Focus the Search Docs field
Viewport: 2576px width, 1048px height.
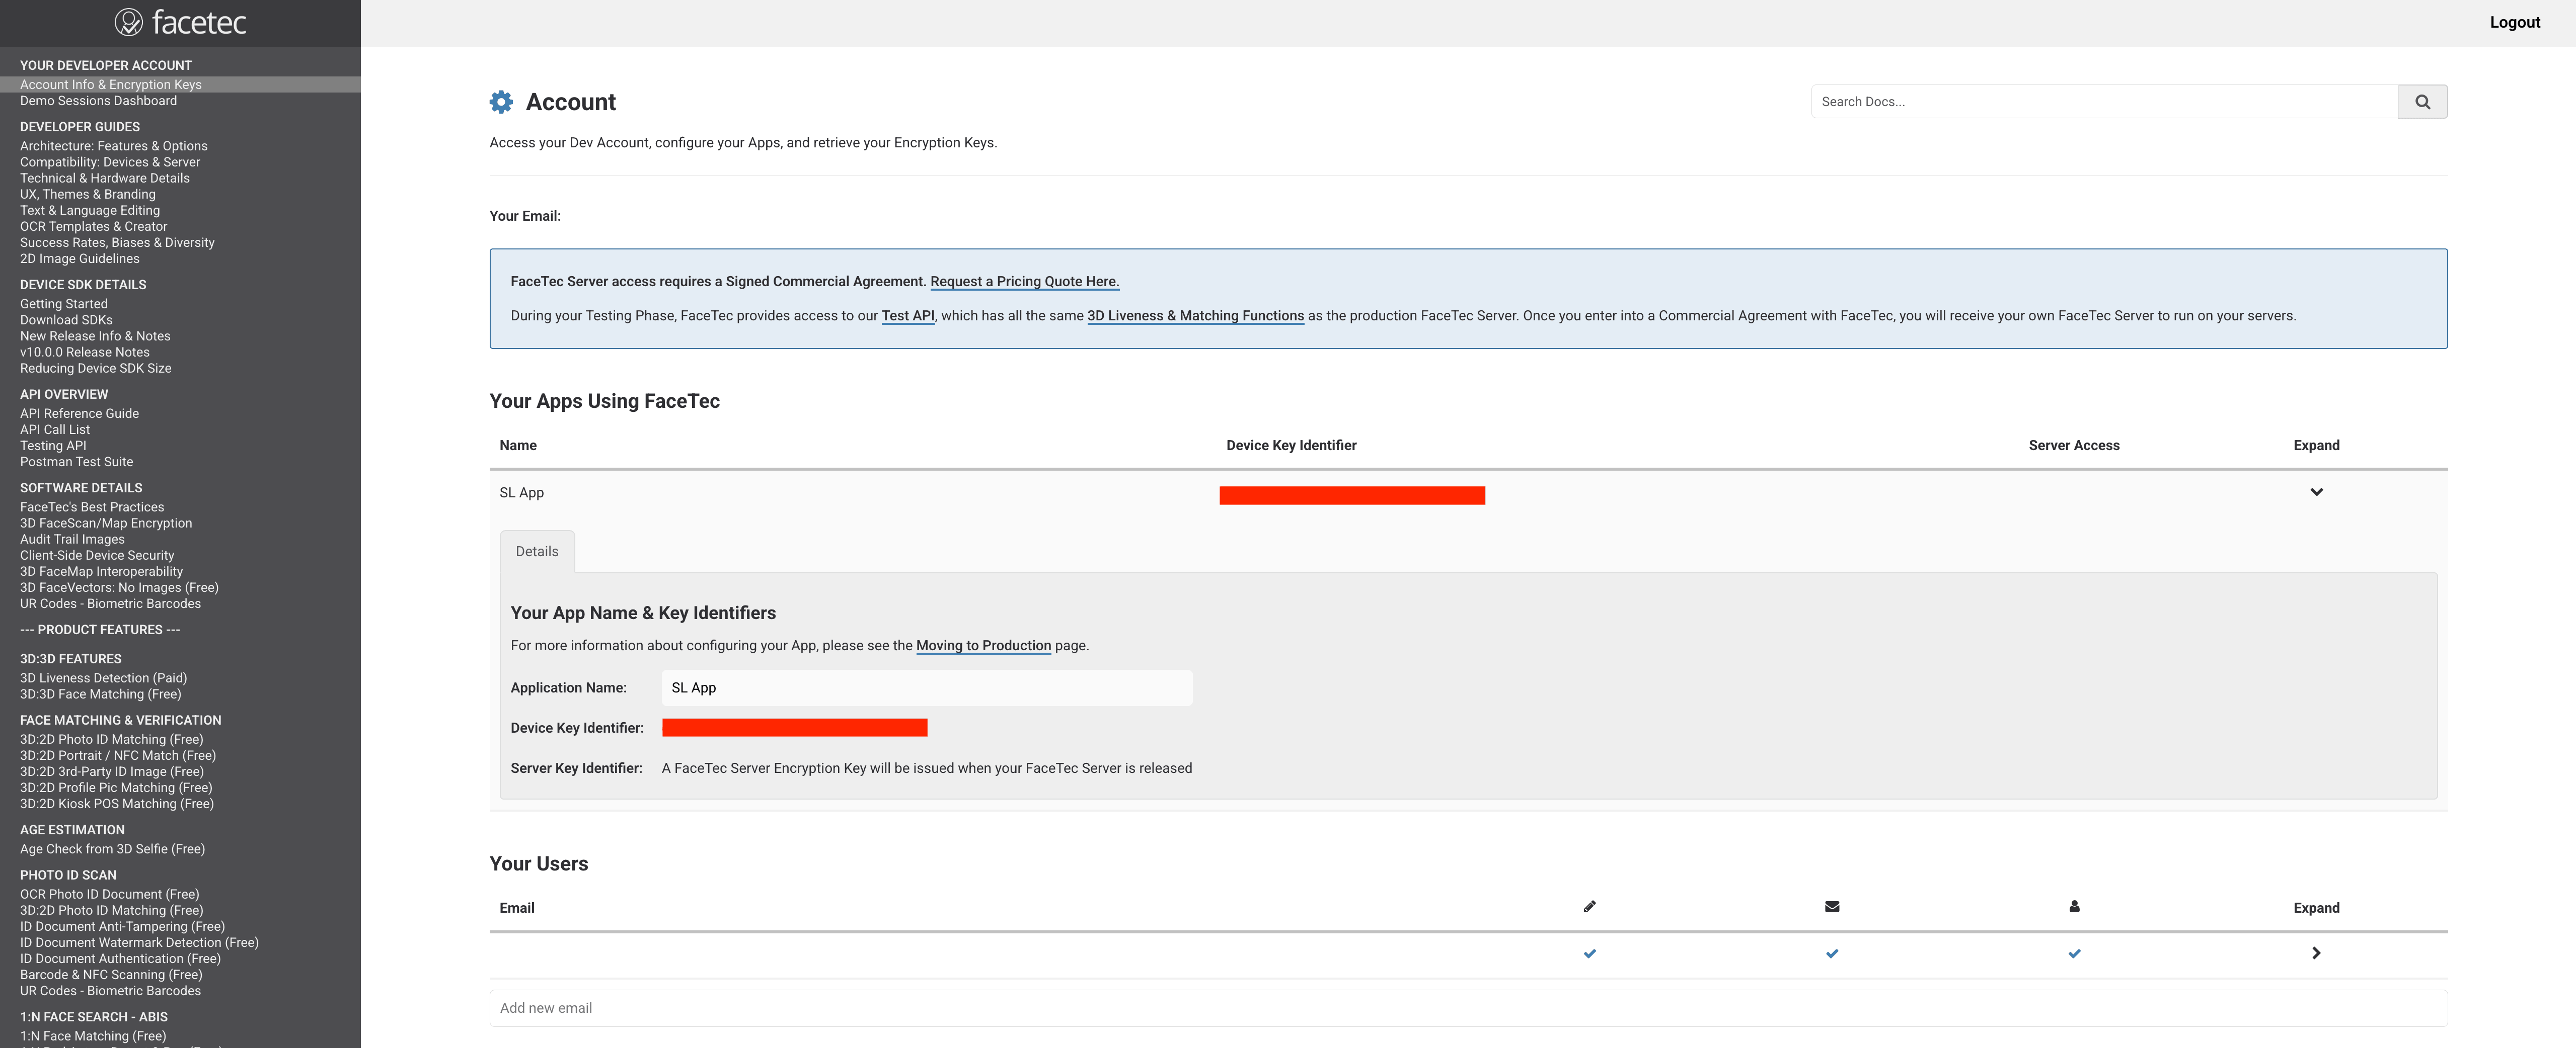(2104, 102)
